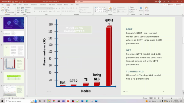The image size is (184, 103).
Task: Open Google Chrome from the taskbar
Action: click(x=54, y=101)
